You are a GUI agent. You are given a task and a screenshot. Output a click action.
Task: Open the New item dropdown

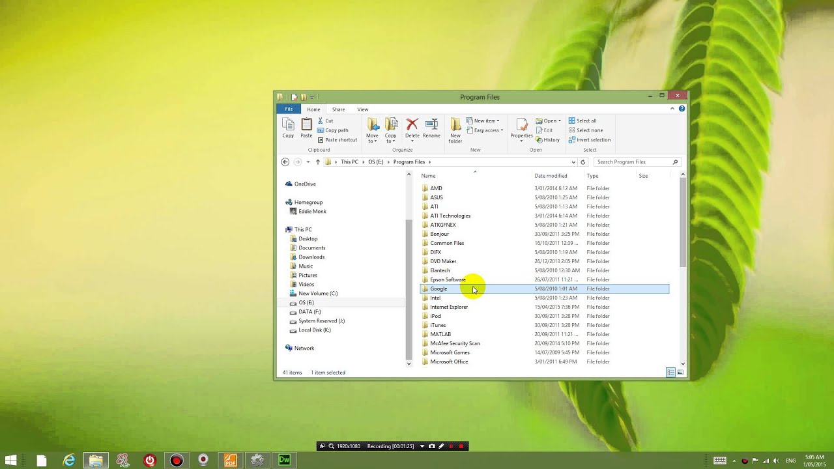[483, 121]
